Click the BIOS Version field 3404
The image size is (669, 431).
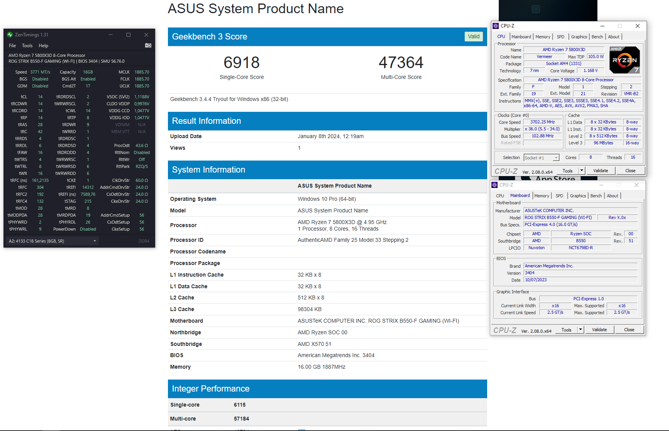[x=580, y=273]
